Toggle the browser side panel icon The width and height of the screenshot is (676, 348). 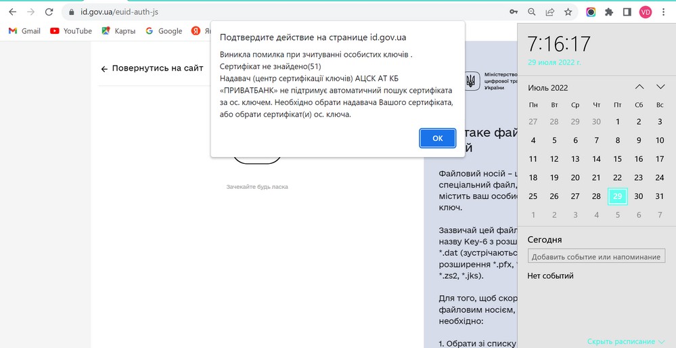(x=627, y=12)
